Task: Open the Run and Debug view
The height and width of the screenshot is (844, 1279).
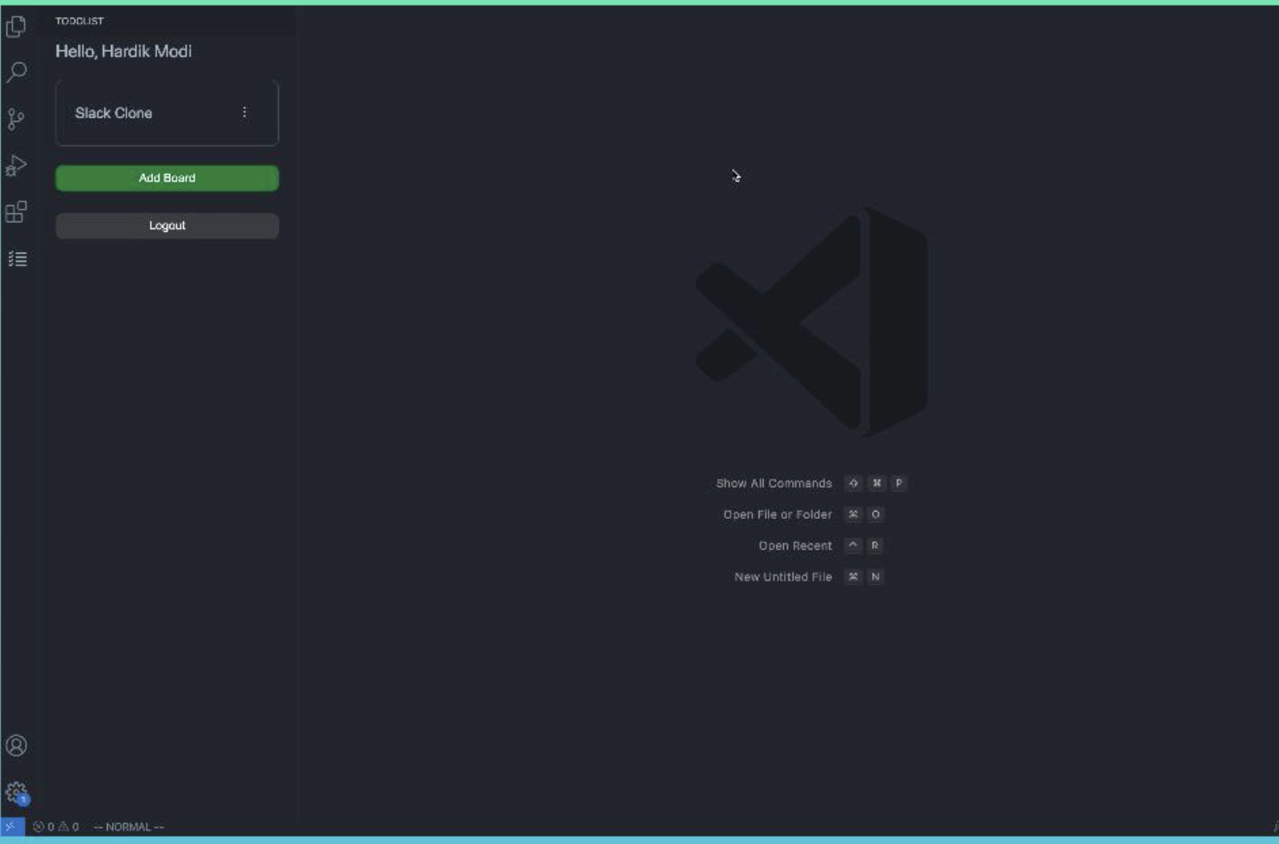Action: click(16, 165)
